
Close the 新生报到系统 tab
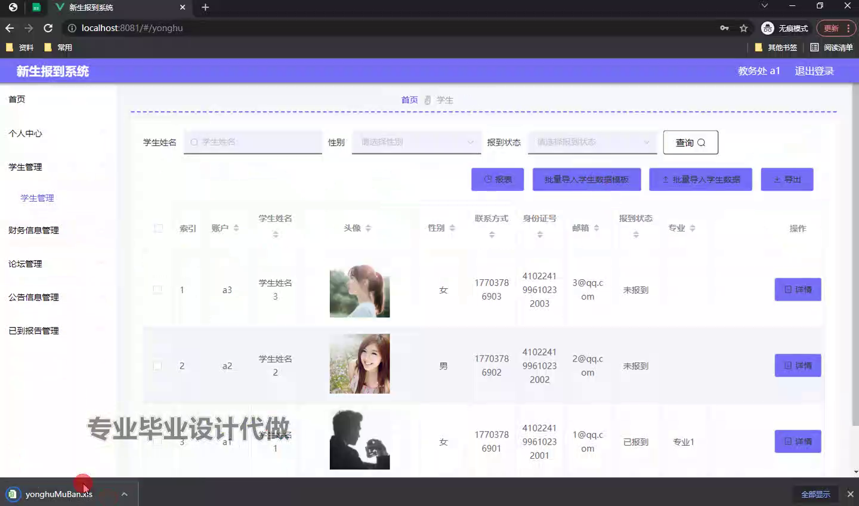pyautogui.click(x=183, y=7)
